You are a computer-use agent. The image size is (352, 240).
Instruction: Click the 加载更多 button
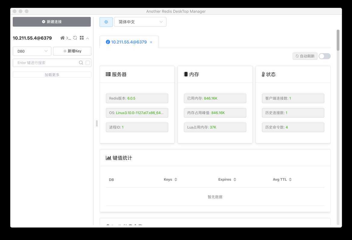click(52, 74)
